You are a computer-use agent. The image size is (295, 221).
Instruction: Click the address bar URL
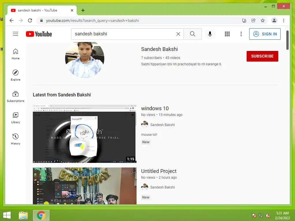pyautogui.click(x=92, y=20)
